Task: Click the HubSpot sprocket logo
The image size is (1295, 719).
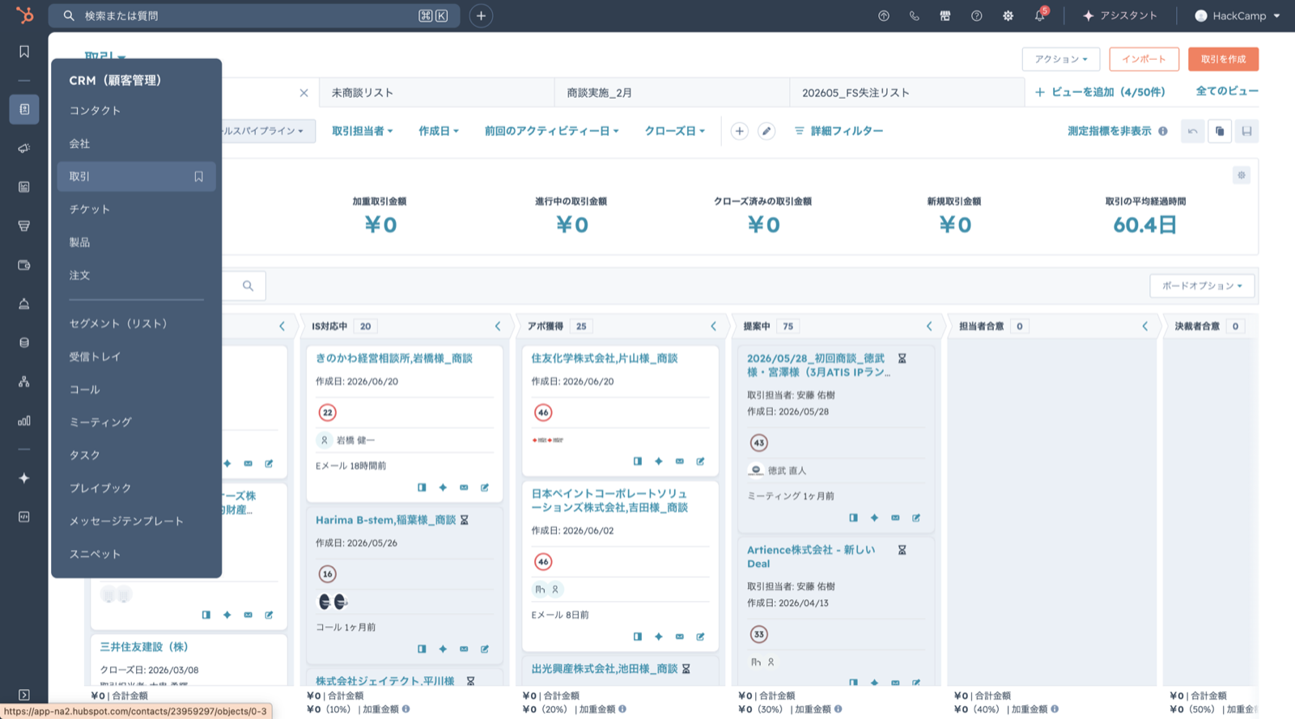Action: point(24,15)
